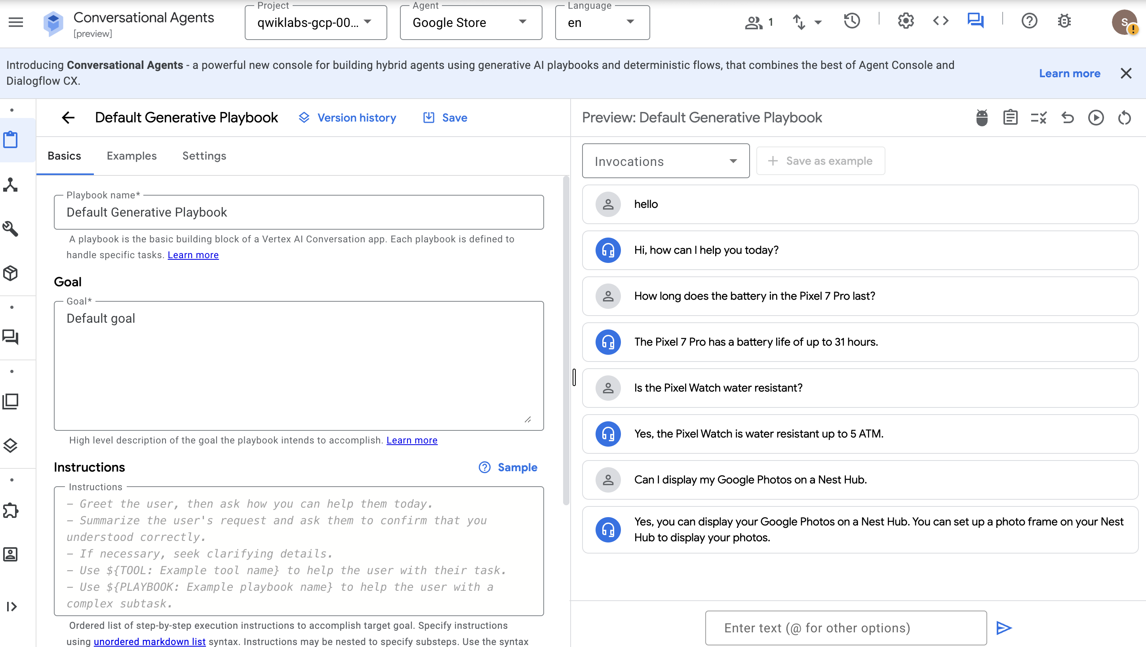Click the bug report icon in header
Viewport: 1146px width, 647px height.
pos(1064,21)
